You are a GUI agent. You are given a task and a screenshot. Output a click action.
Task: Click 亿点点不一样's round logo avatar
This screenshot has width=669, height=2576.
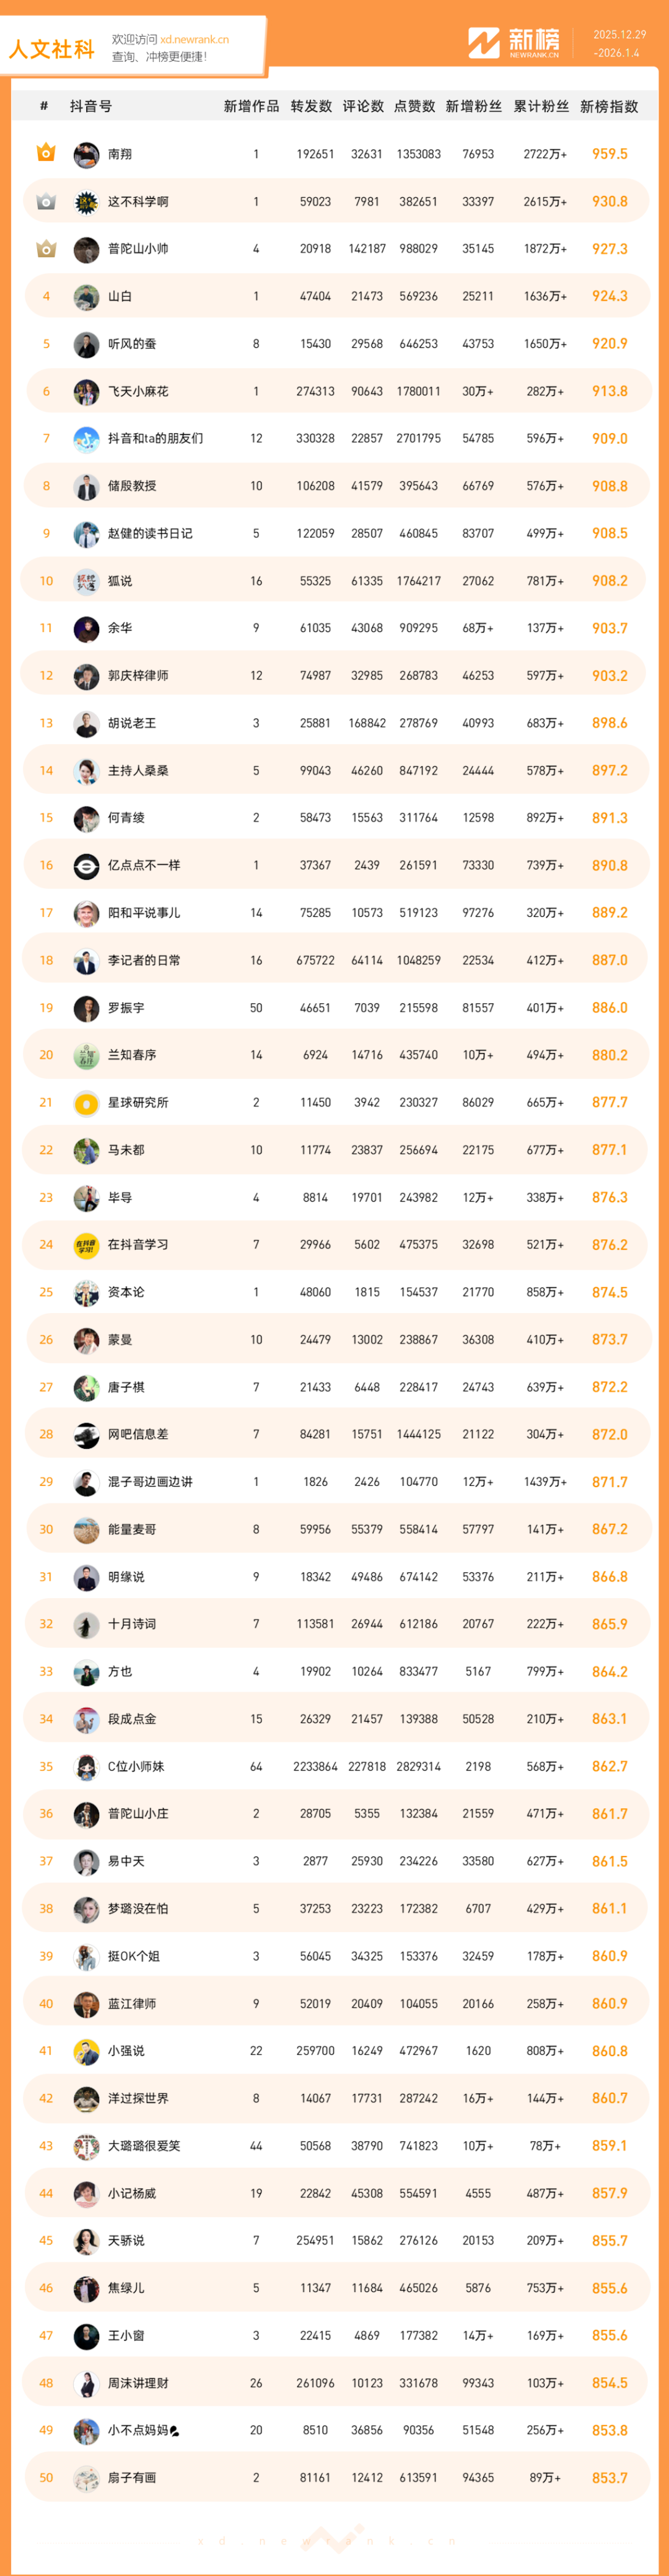click(86, 866)
